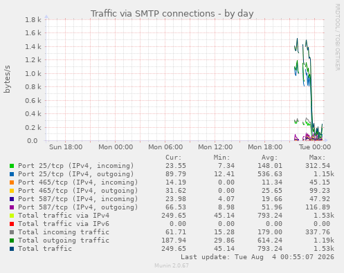The height and width of the screenshot is (273, 344).
Task: Select the 'Port 465/tcp (IPv4, incoming)' legend label
Action: pos(78,182)
